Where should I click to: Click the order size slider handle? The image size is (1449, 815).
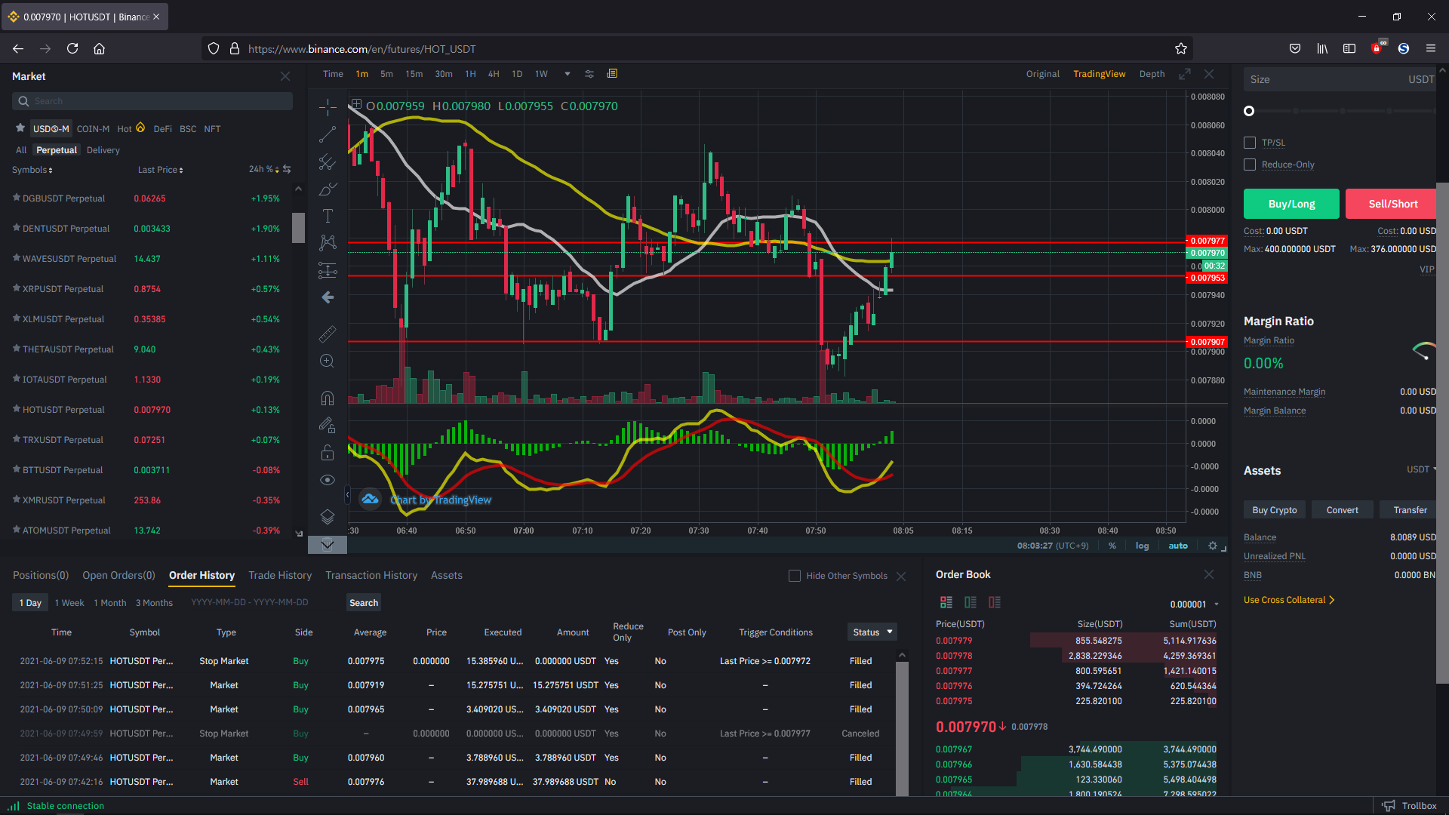tap(1249, 111)
